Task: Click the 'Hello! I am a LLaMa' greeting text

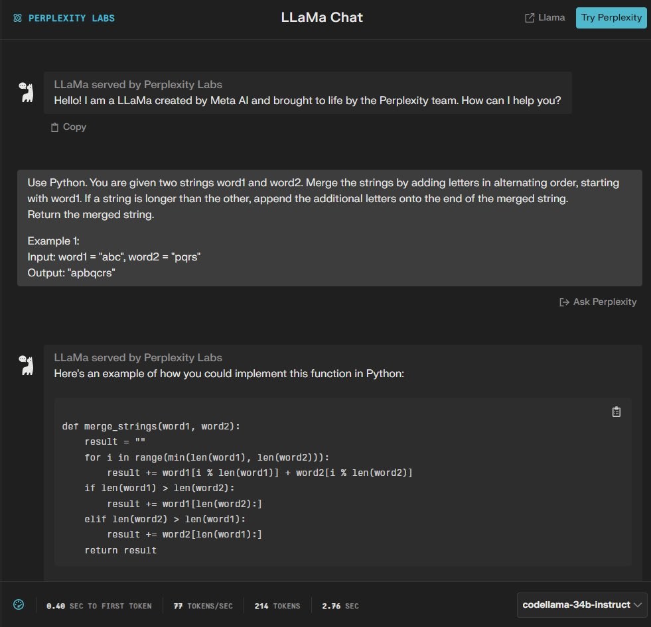Action: point(307,100)
